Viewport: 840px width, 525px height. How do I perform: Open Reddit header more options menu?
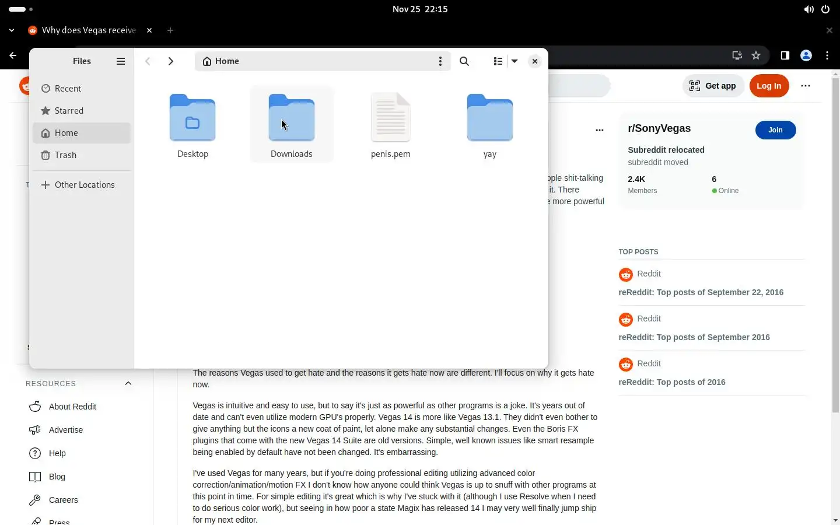tap(806, 86)
